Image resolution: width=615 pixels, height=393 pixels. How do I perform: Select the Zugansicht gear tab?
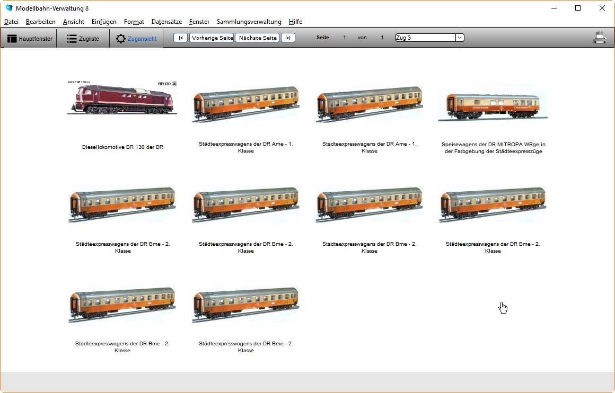(136, 39)
